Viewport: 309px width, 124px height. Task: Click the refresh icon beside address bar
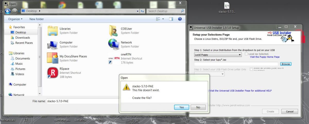click(x=143, y=11)
